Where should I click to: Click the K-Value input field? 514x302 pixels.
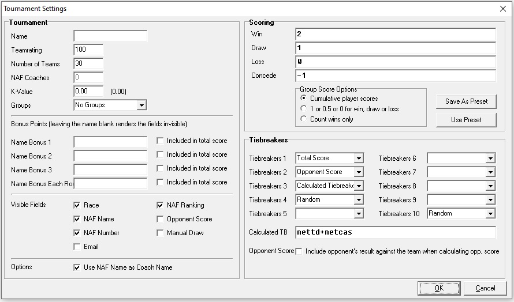coord(88,91)
